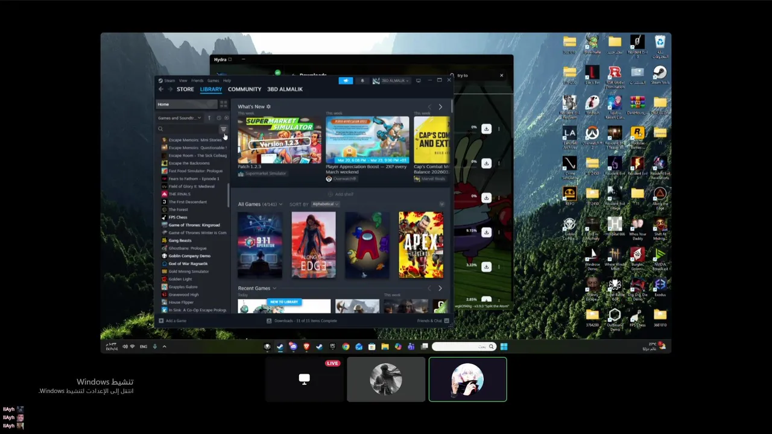This screenshot has width=772, height=434.
Task: Open Apex Legends game cover
Action: (x=421, y=245)
